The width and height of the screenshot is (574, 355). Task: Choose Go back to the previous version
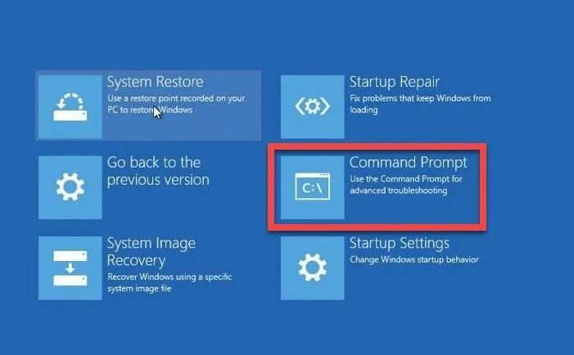pos(158,171)
